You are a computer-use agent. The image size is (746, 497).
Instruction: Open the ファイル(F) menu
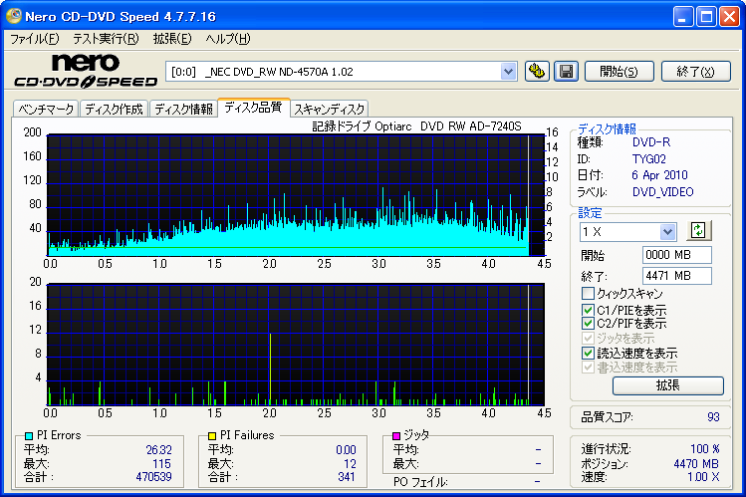34,39
